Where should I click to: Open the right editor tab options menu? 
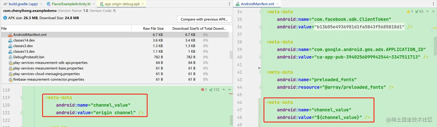(x=433, y=4)
